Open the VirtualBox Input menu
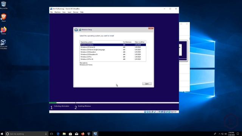Viewport: 242px width, 136px height. point(69,12)
